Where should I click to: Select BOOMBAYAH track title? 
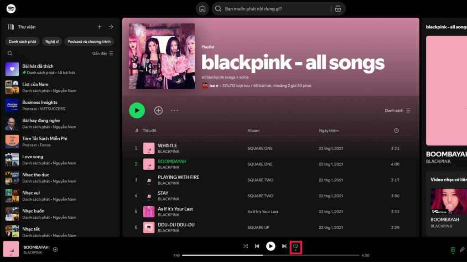(172, 161)
